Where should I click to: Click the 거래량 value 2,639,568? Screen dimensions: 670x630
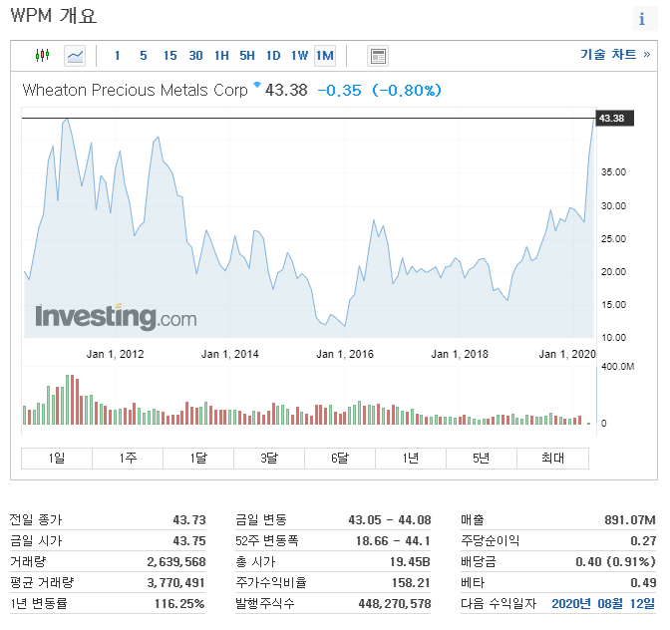(x=176, y=561)
